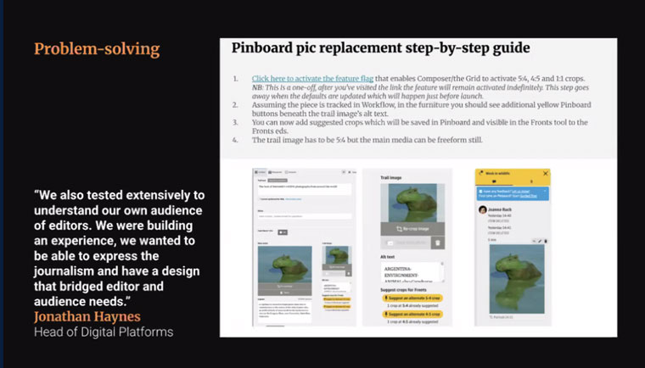The image size is (645, 368).
Task: Click the headline text field in Composer screenshot
Action: 305,188
